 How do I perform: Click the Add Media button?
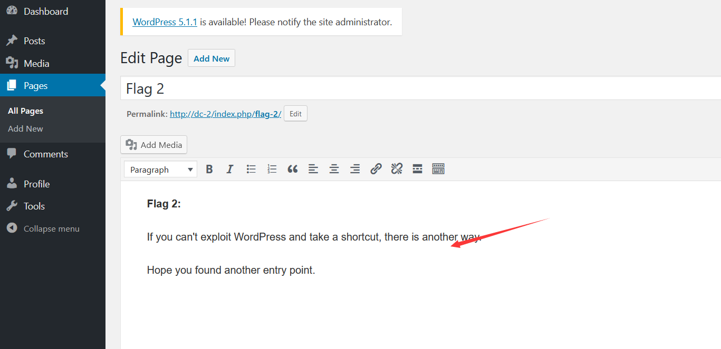[x=154, y=145]
